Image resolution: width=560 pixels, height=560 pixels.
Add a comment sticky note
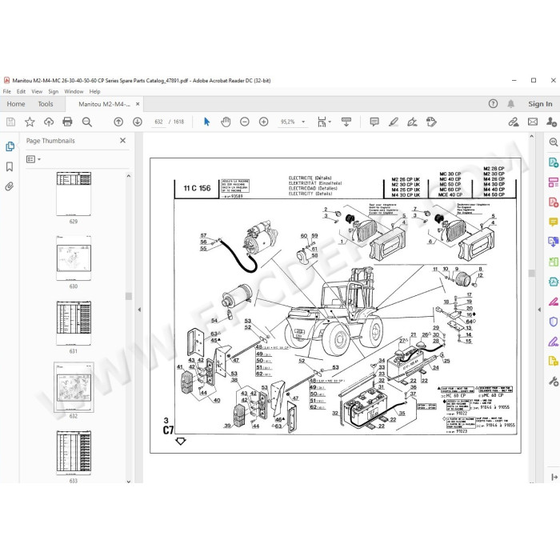pyautogui.click(x=374, y=122)
